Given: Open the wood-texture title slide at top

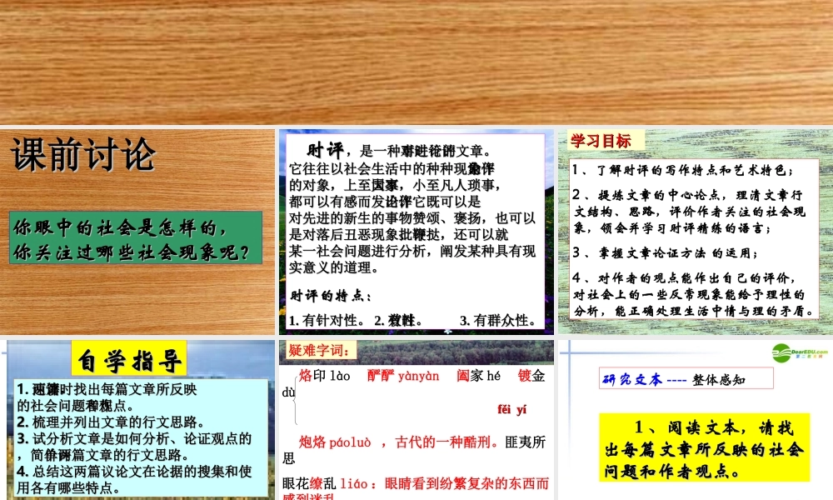Looking at the screenshot, I should [x=416, y=62].
